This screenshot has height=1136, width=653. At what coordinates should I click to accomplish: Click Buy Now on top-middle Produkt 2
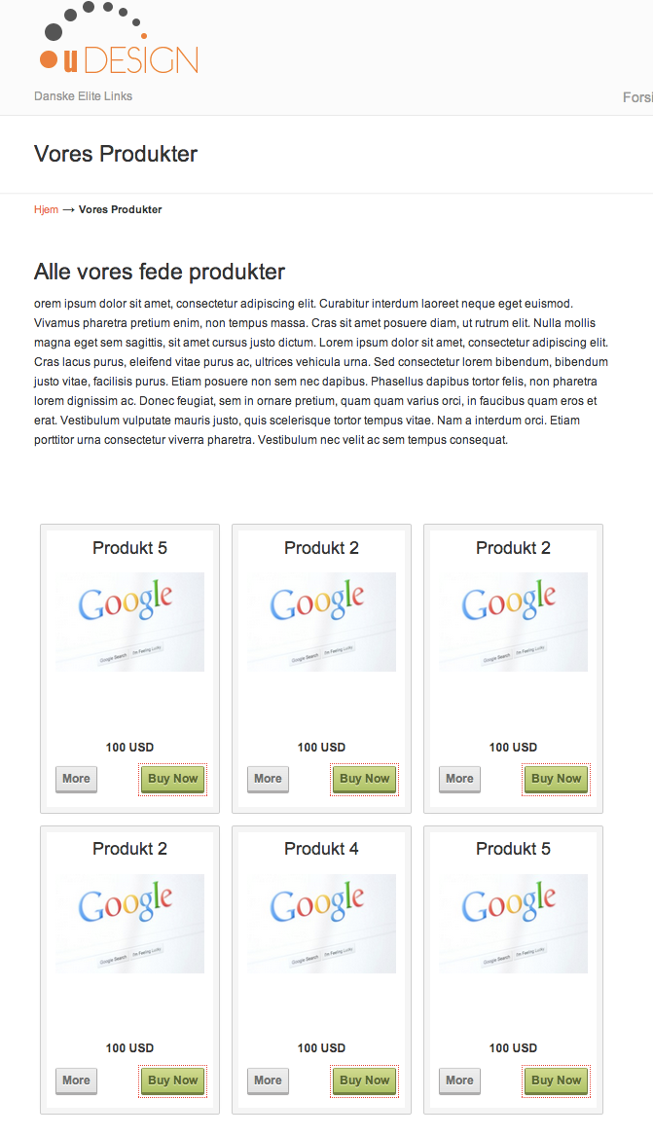point(365,779)
